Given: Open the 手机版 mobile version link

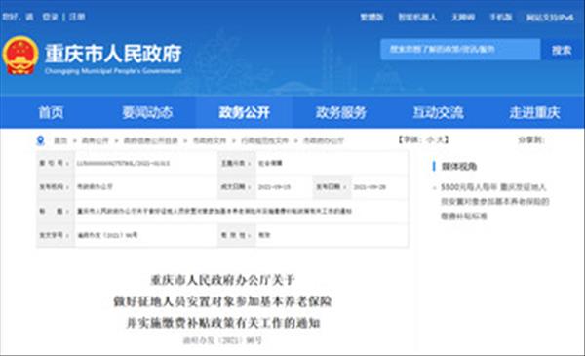Looking at the screenshot, I should pyautogui.click(x=501, y=17).
